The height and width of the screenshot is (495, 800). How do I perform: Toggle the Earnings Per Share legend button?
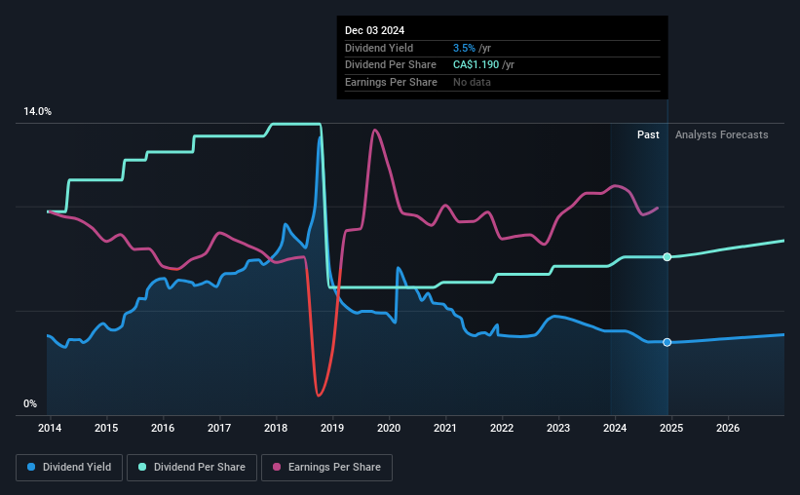[x=326, y=468]
